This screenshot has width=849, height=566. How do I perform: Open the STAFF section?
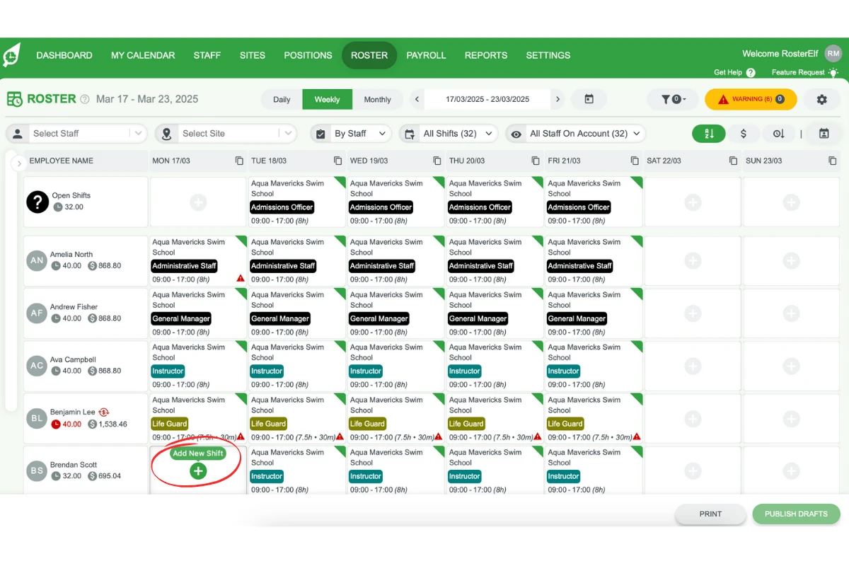pyautogui.click(x=207, y=55)
